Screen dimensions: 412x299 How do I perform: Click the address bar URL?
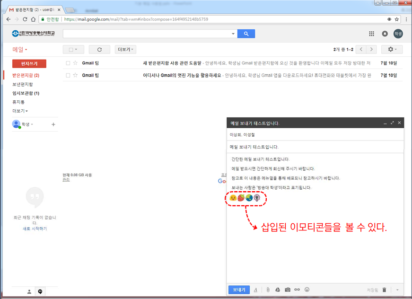coord(136,19)
